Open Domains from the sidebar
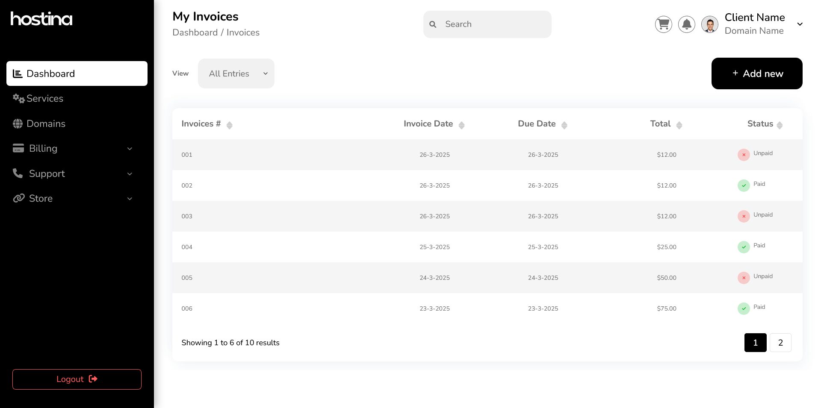 [x=46, y=124]
